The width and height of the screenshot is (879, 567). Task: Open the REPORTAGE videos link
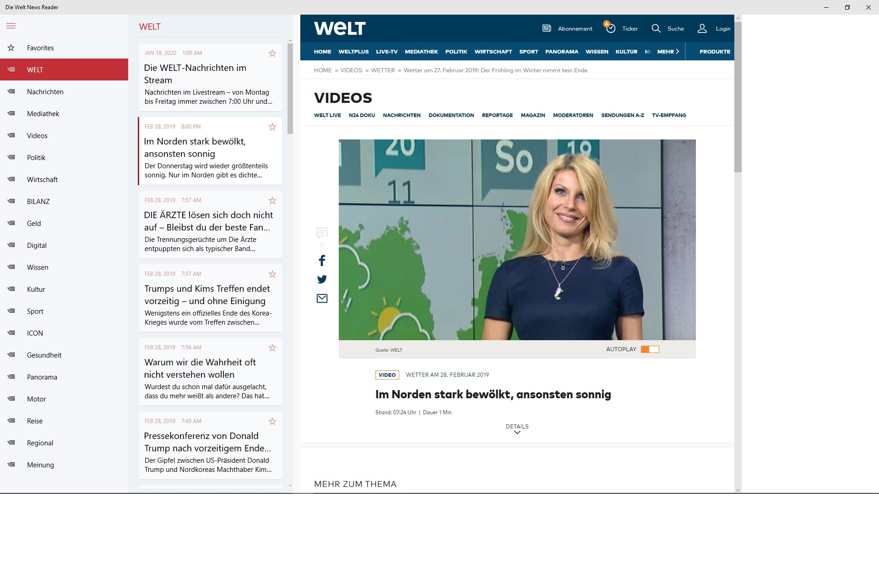[x=497, y=115]
